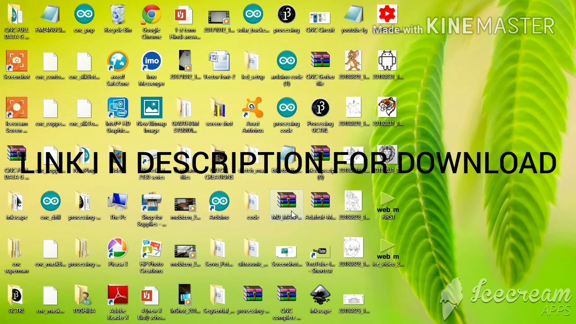
Task: Open the code folder
Action: [x=253, y=206]
